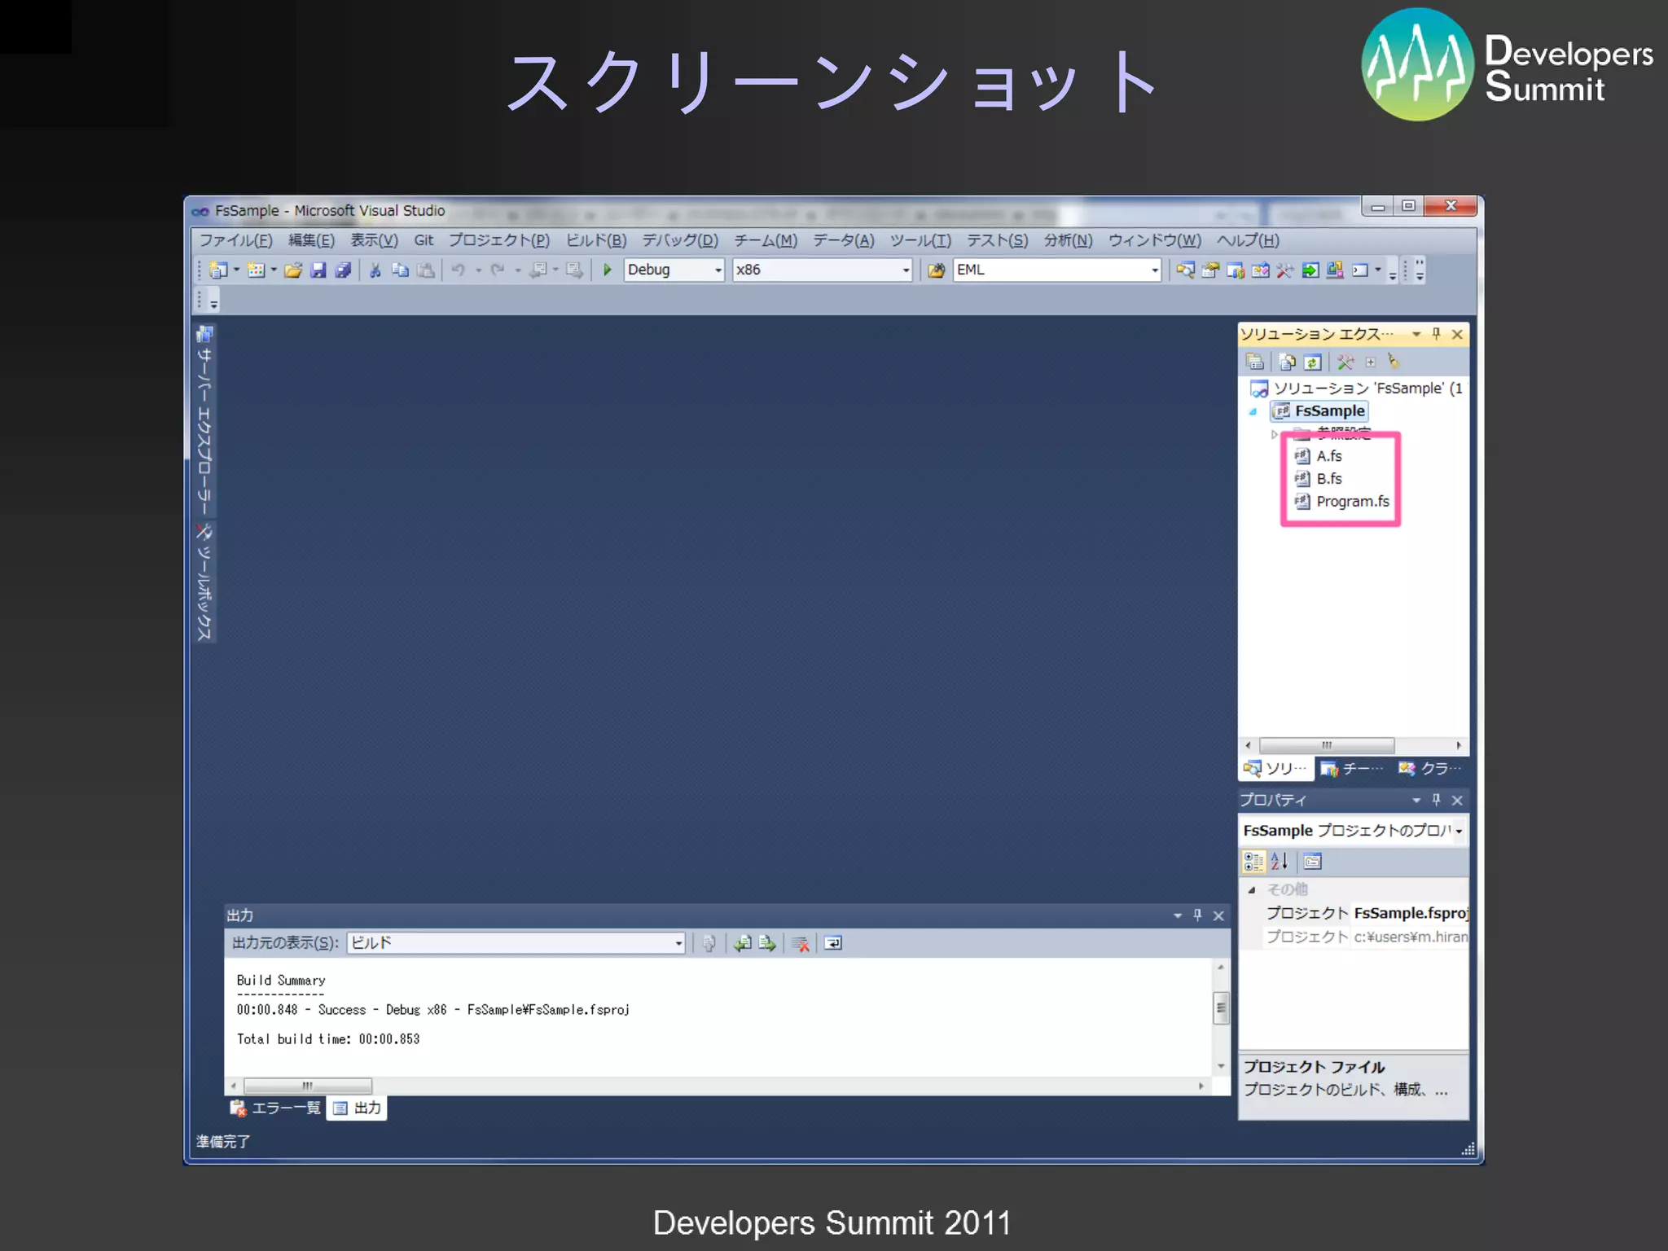Image resolution: width=1668 pixels, height=1251 pixels.
Task: Click the Start Debugging green play icon
Action: tap(607, 270)
